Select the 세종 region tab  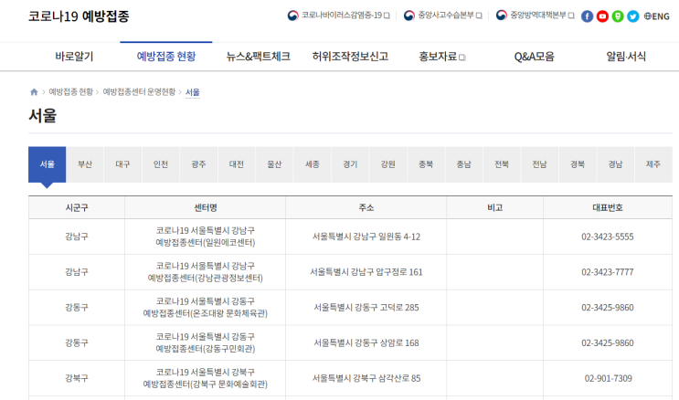coord(313,164)
